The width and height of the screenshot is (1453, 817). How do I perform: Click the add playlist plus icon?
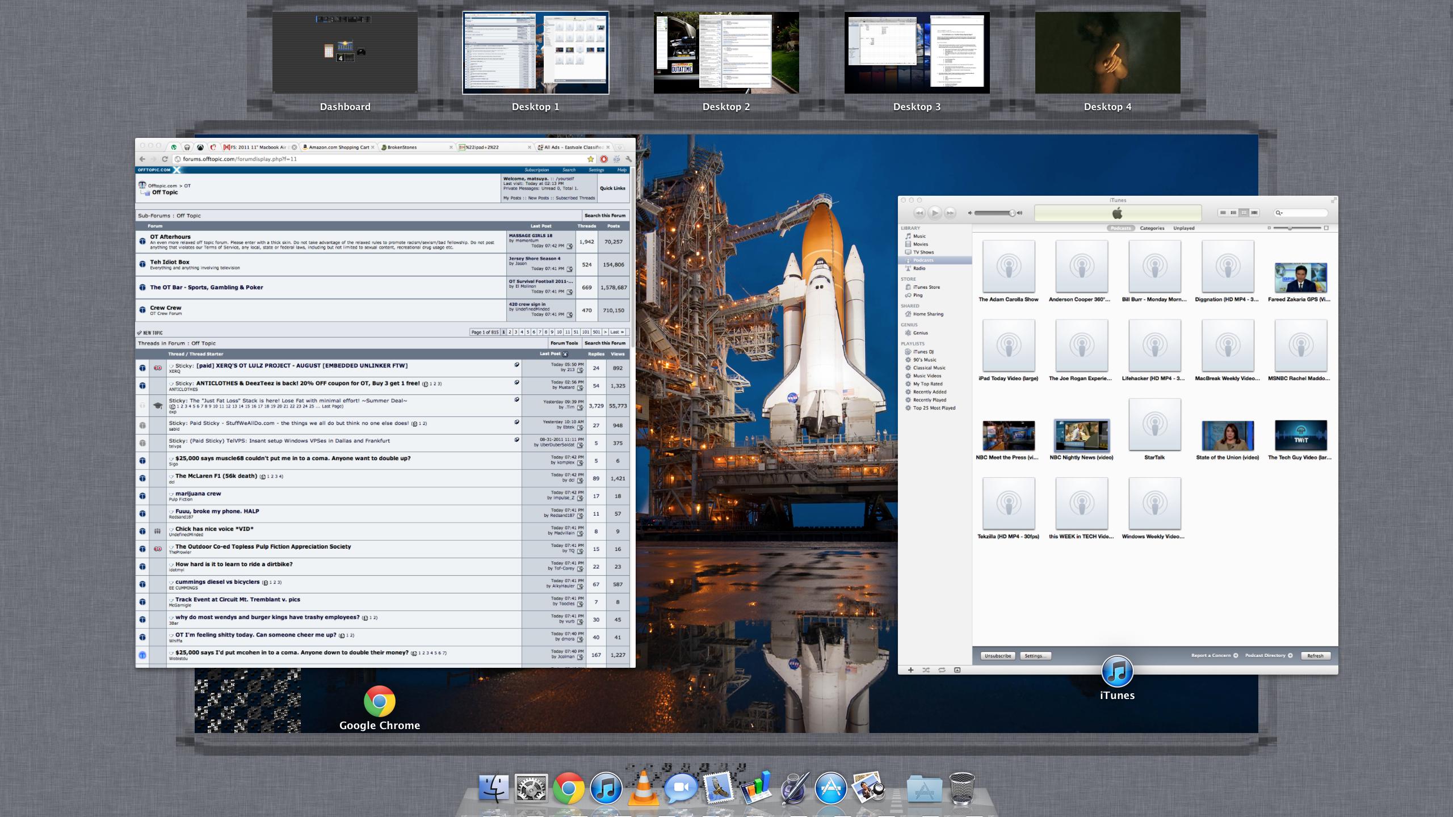[910, 670]
